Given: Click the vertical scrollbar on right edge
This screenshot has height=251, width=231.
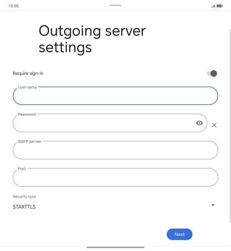Looking at the screenshot, I should click(x=230, y=126).
